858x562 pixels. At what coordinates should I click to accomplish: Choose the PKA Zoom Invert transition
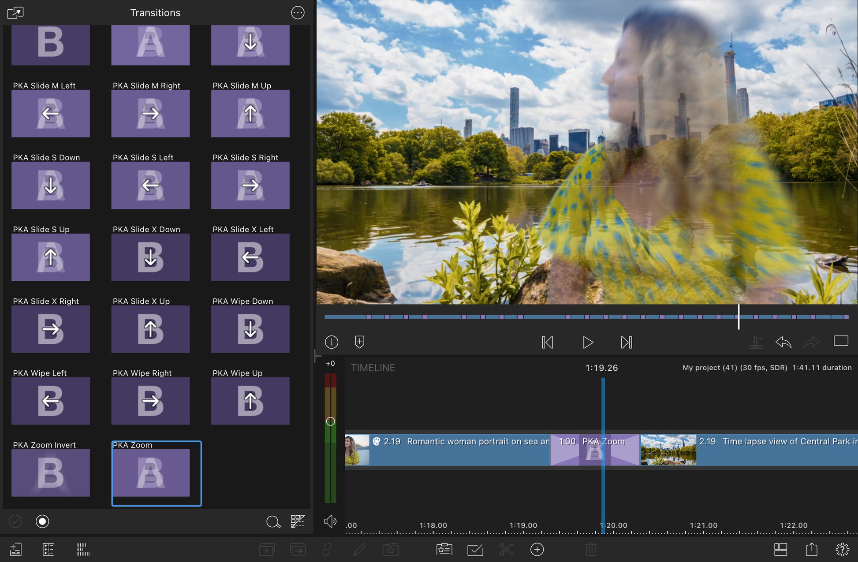click(50, 473)
